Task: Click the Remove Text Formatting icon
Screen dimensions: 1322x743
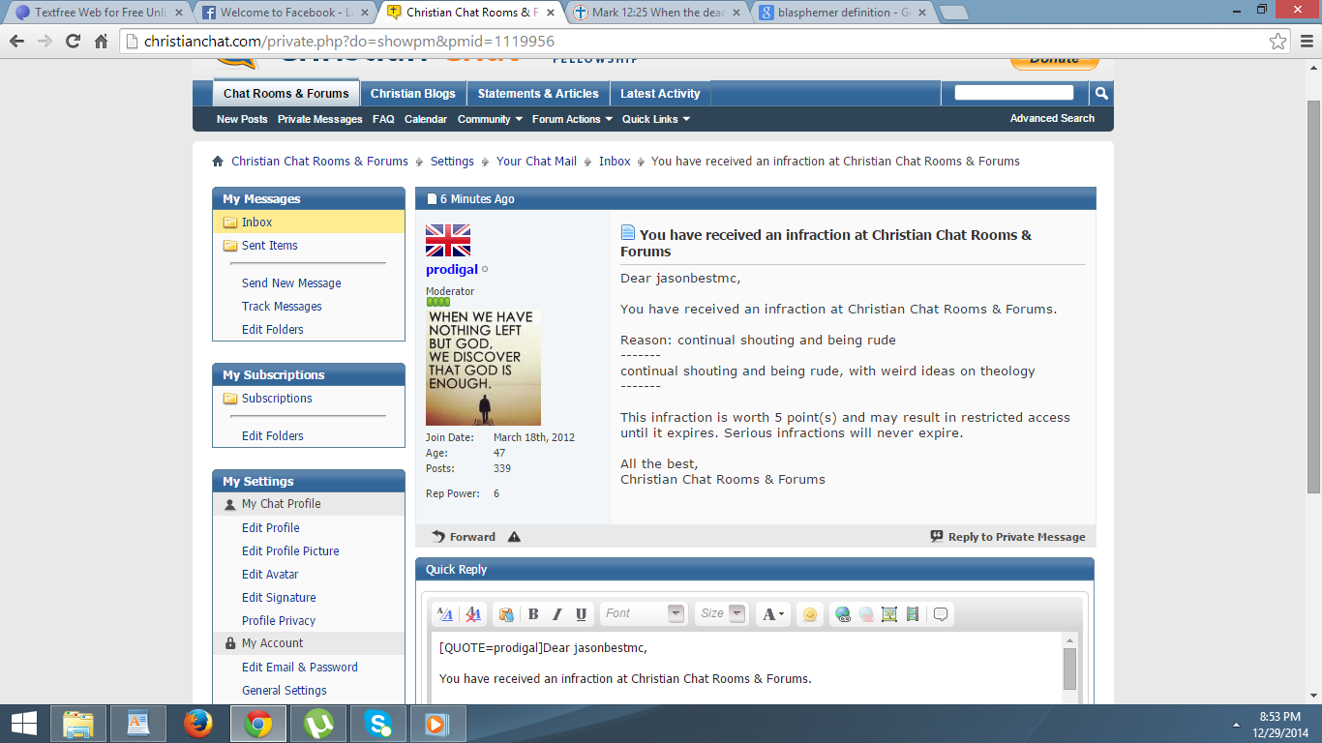Action: 473,614
